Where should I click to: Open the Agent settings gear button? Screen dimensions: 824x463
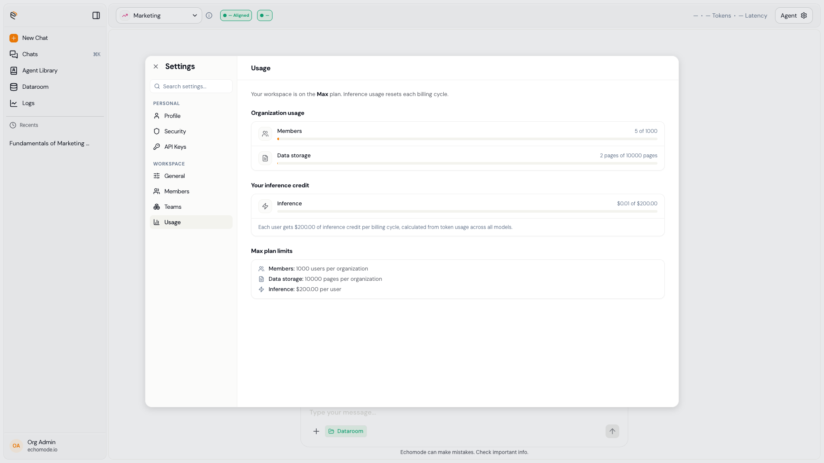(794, 15)
